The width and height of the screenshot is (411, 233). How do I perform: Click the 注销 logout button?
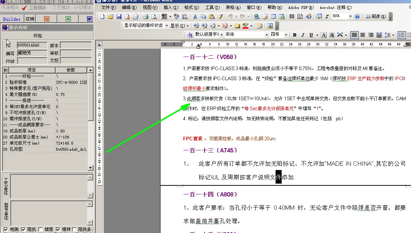(30, 19)
